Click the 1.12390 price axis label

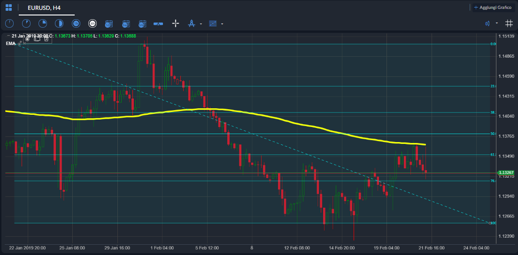[x=506, y=236]
